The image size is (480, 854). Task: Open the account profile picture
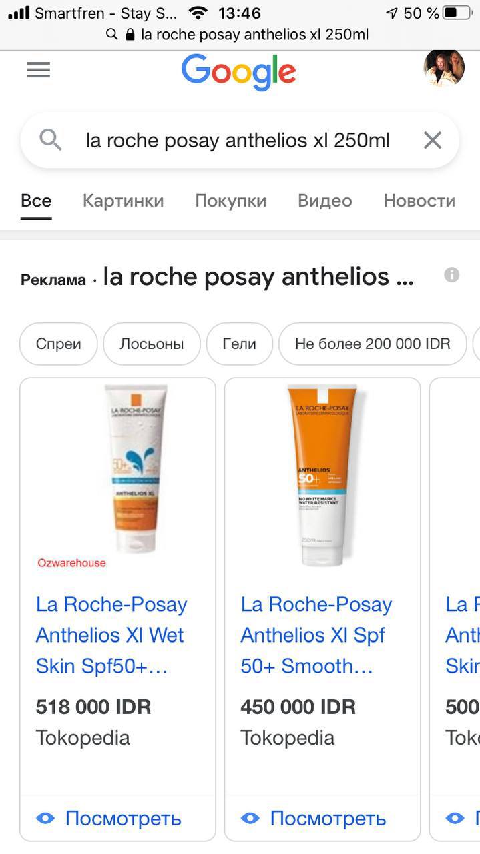444,67
